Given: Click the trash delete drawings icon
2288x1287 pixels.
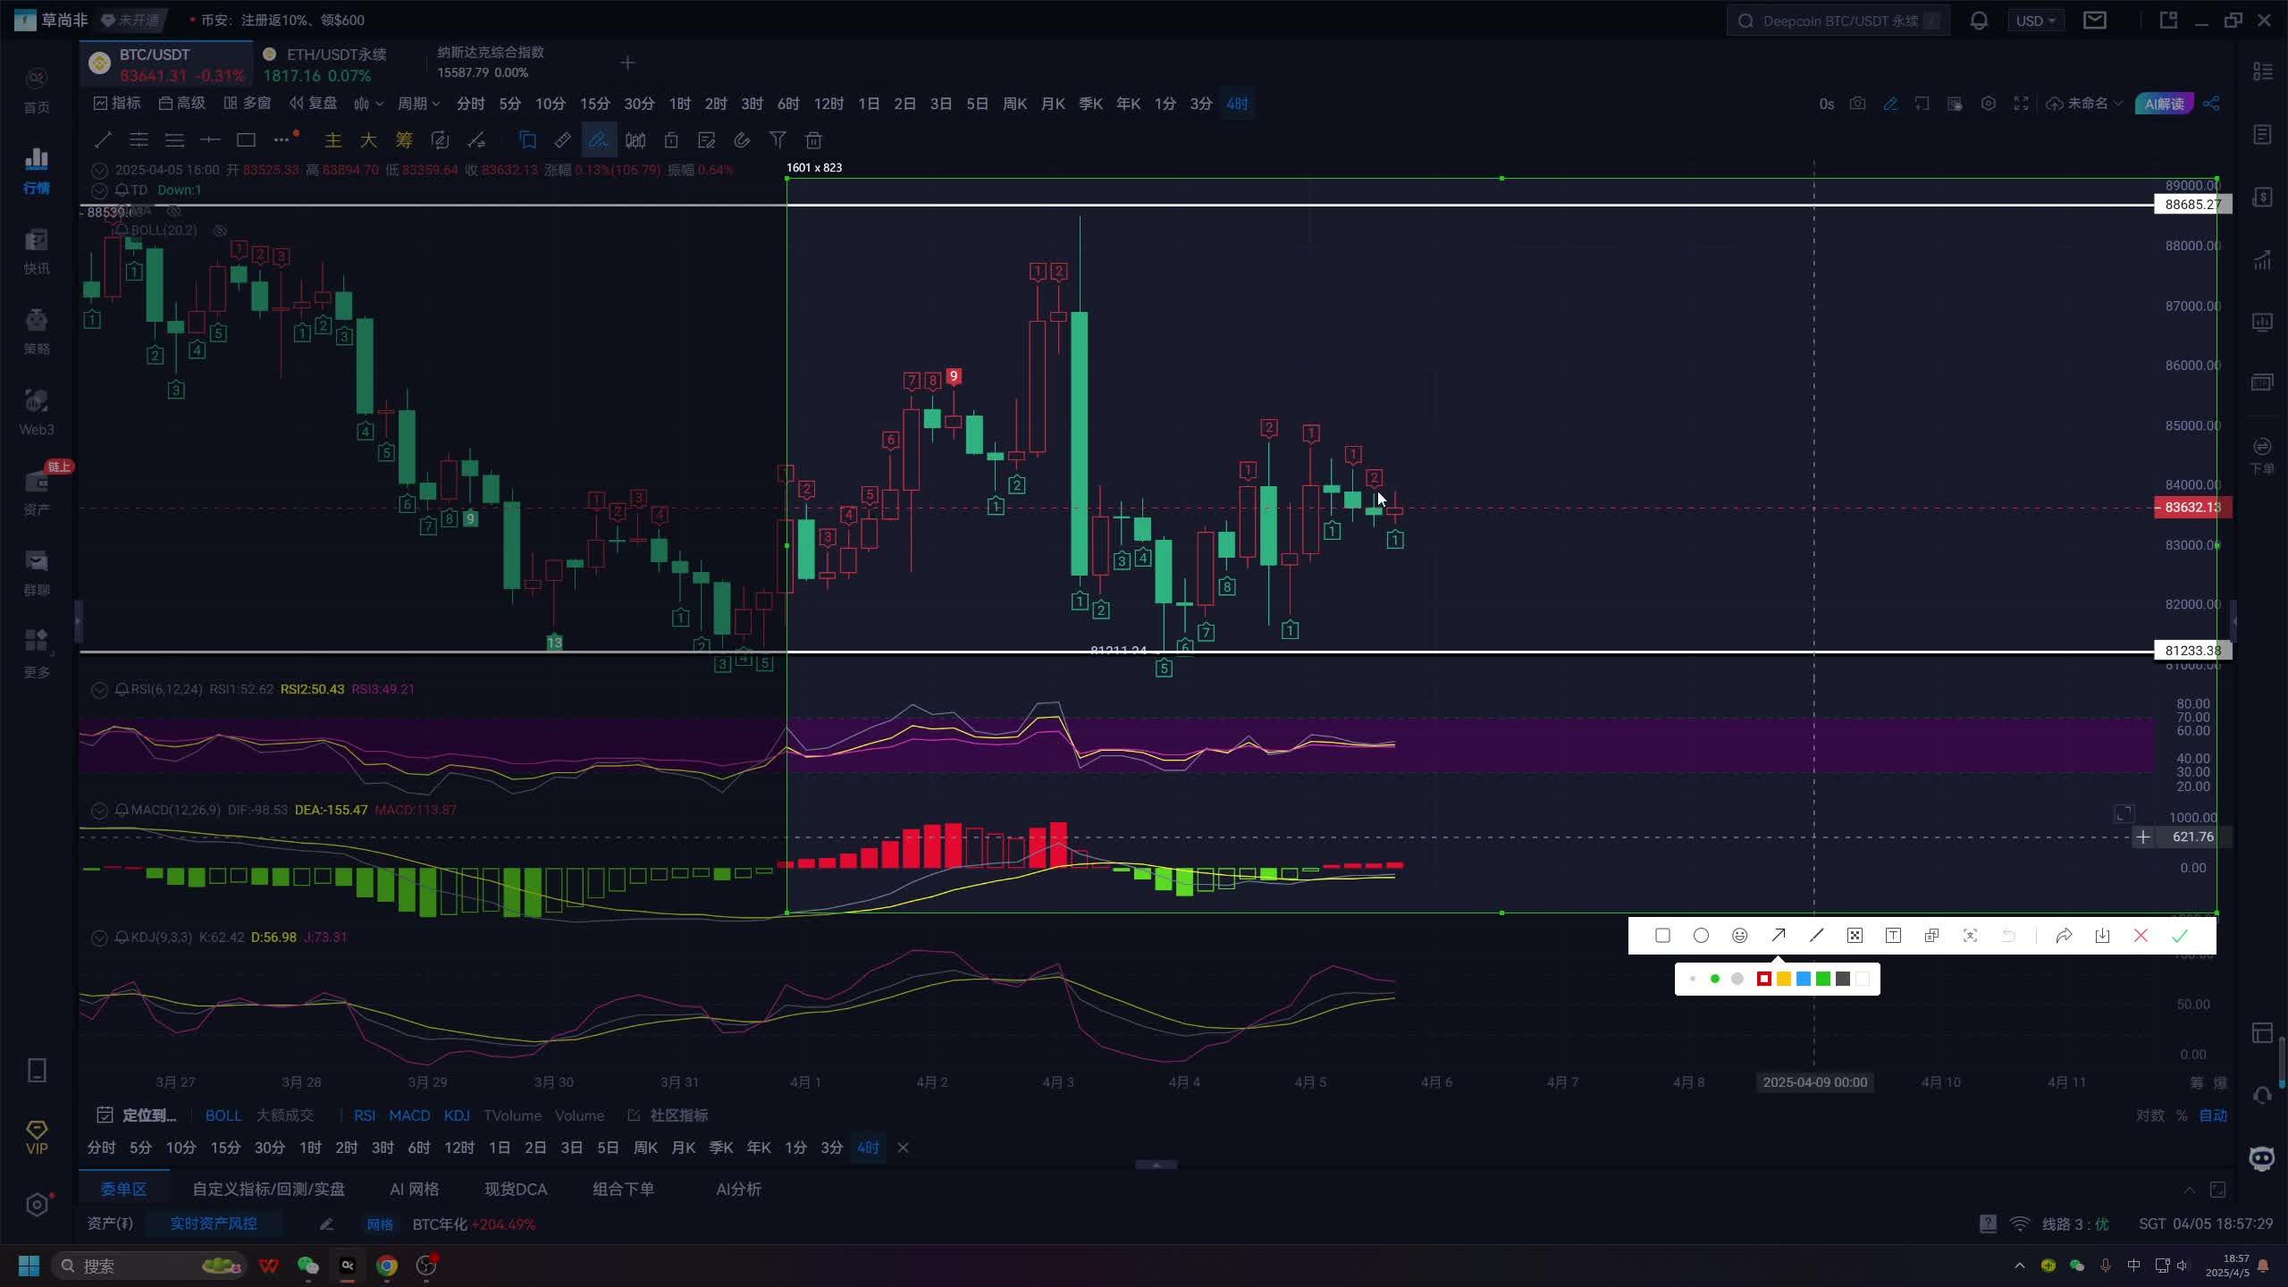Looking at the screenshot, I should pyautogui.click(x=813, y=140).
